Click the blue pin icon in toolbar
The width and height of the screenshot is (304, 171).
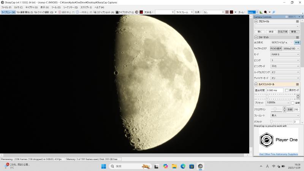[x=274, y=12]
